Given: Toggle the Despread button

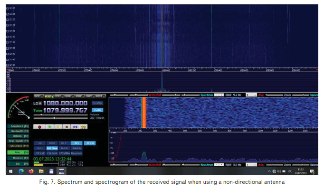Looking at the screenshot, I should tap(76, 153).
